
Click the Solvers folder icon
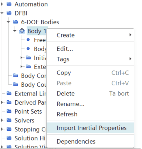[x=9, y=120]
